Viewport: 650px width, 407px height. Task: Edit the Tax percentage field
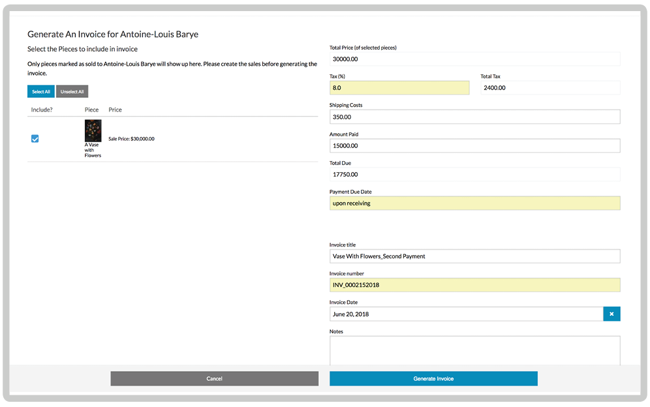click(398, 87)
